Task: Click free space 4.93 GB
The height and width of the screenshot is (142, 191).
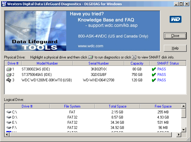Action: (x=163, y=117)
